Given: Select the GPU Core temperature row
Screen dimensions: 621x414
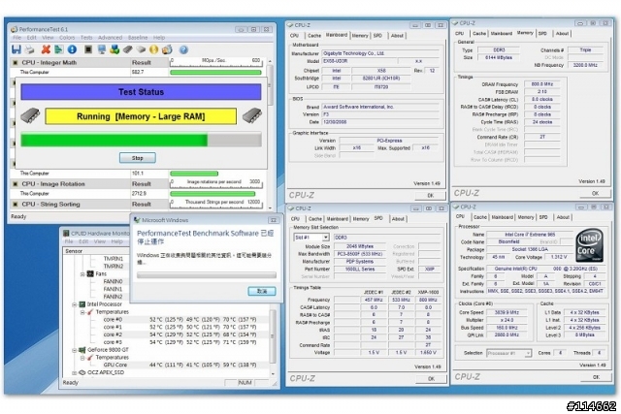Looking at the screenshot, I should click(180, 365).
